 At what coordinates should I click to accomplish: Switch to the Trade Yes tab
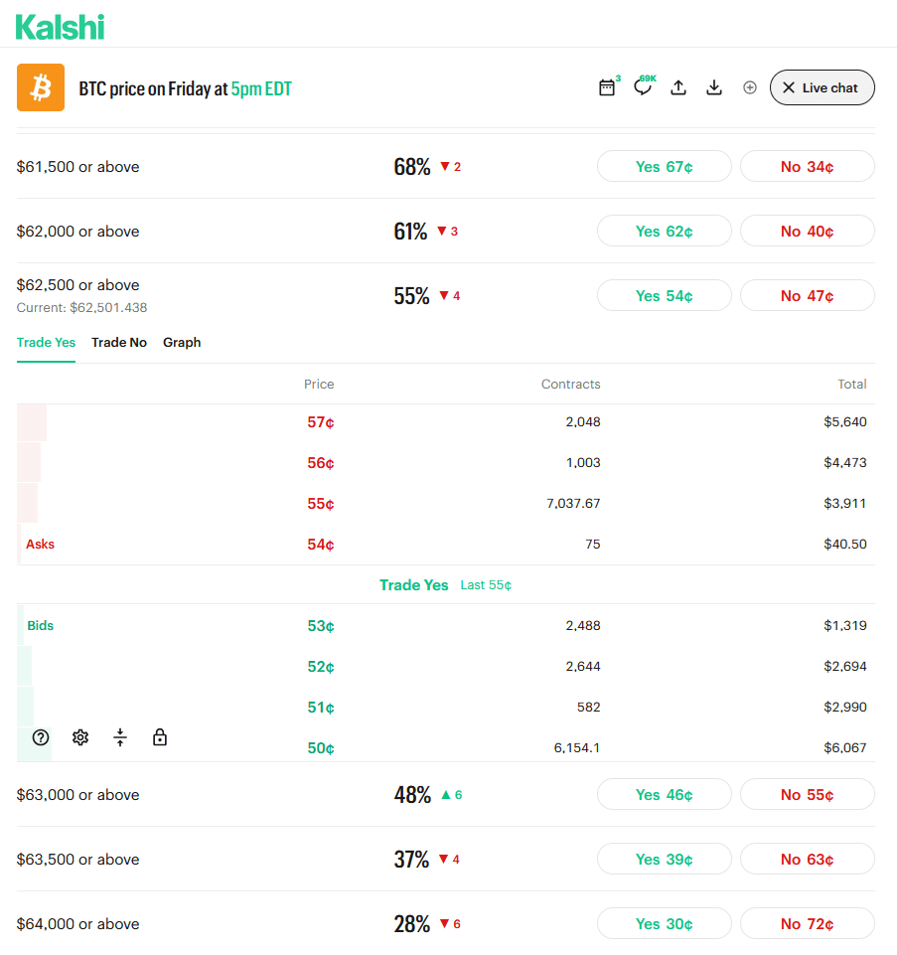click(x=47, y=342)
